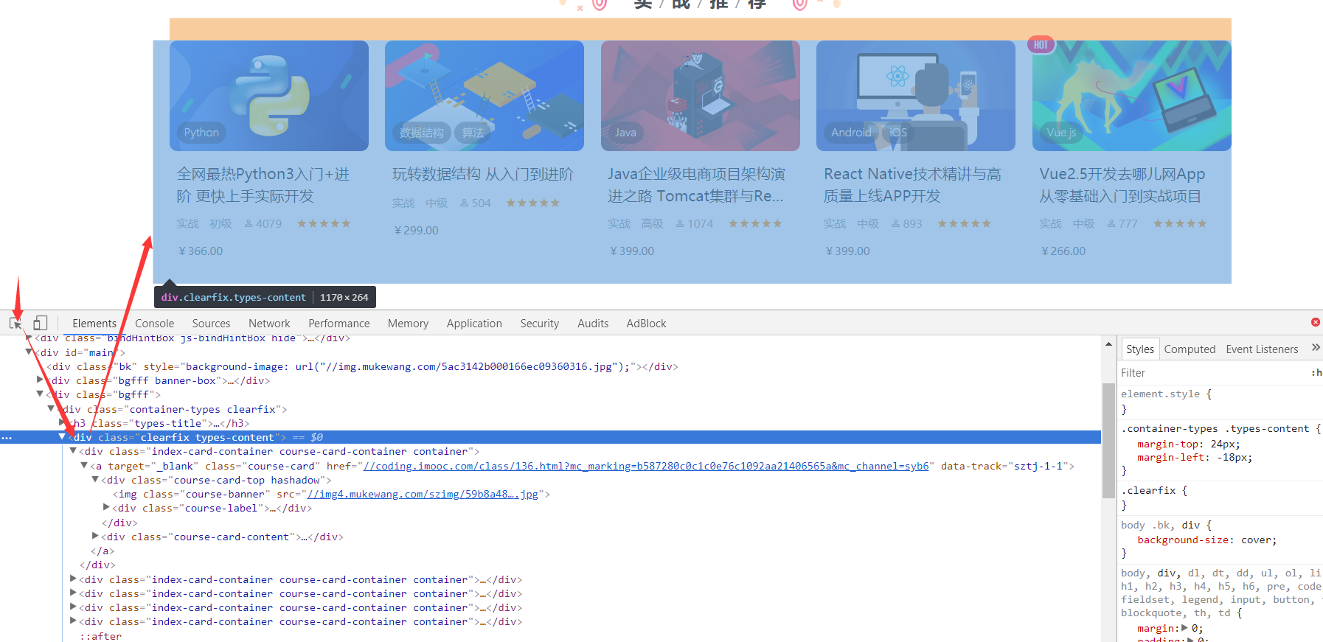Switch to the Console tab
1323x642 pixels.
155,324
